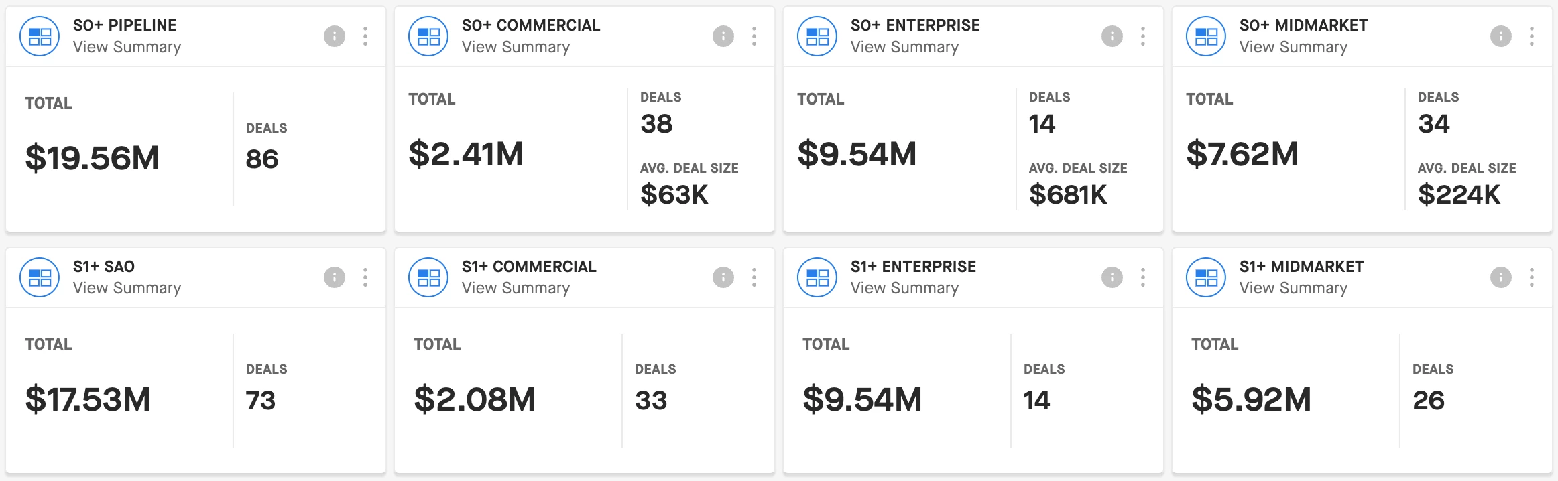Open info icon on S1+ ENTERPRISE card
Screen dimensions: 1558x481
click(1112, 277)
